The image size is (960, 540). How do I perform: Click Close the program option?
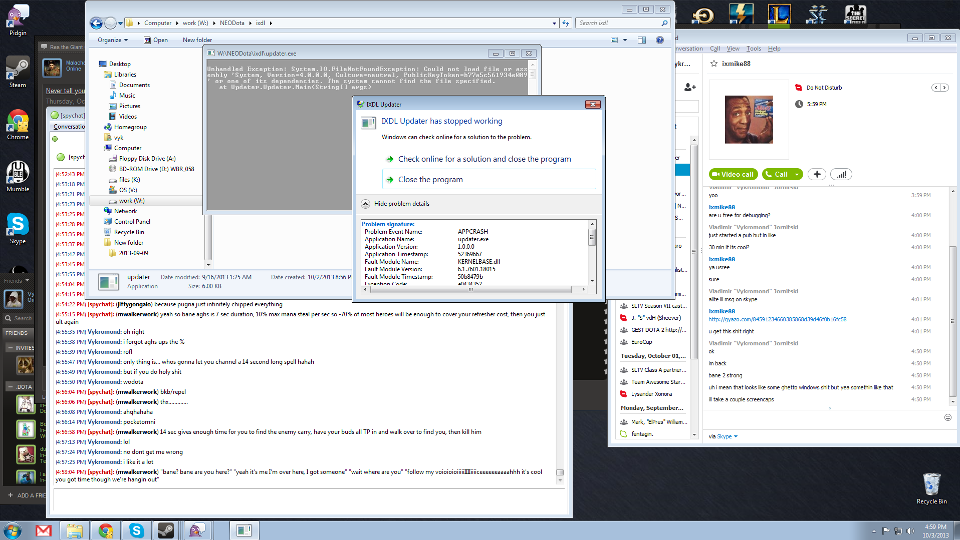tap(489, 179)
